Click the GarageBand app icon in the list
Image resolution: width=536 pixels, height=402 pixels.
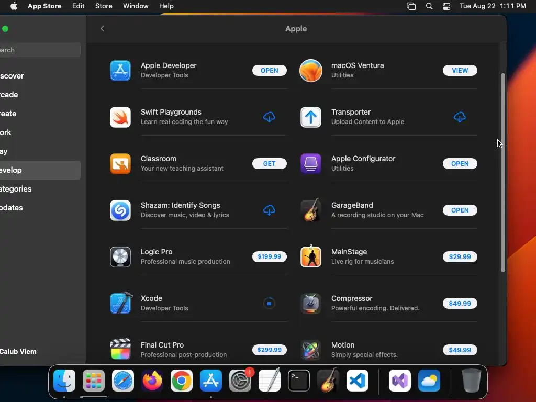311,210
